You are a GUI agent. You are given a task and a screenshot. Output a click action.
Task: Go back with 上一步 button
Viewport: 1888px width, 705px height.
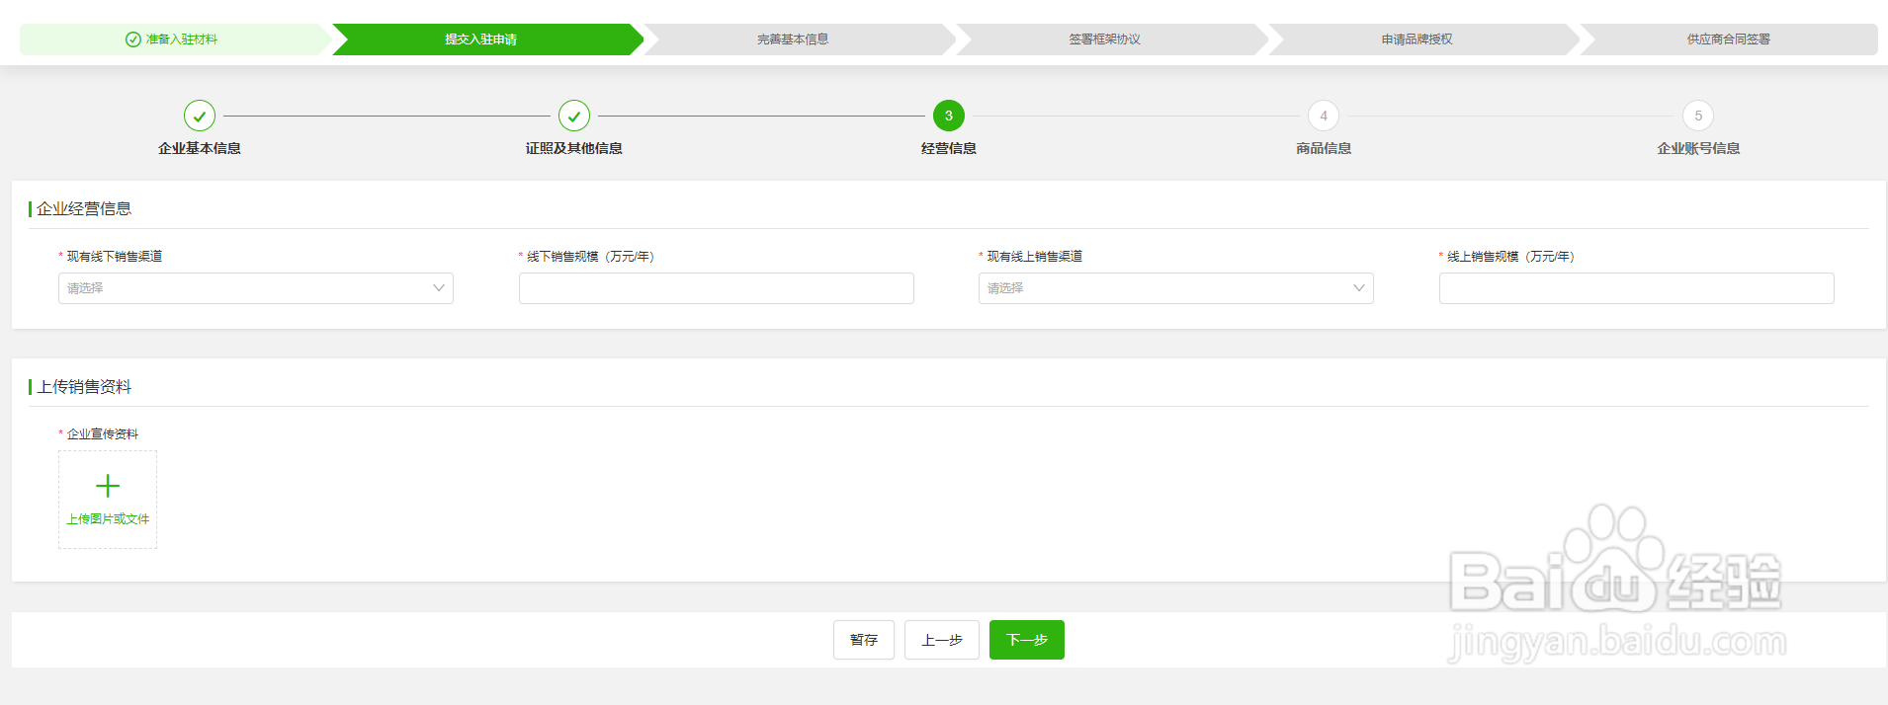click(942, 640)
